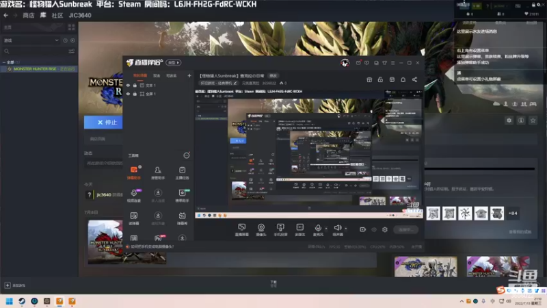
Task: Add a 直播屏幕 screen capture source
Action: pyautogui.click(x=241, y=230)
